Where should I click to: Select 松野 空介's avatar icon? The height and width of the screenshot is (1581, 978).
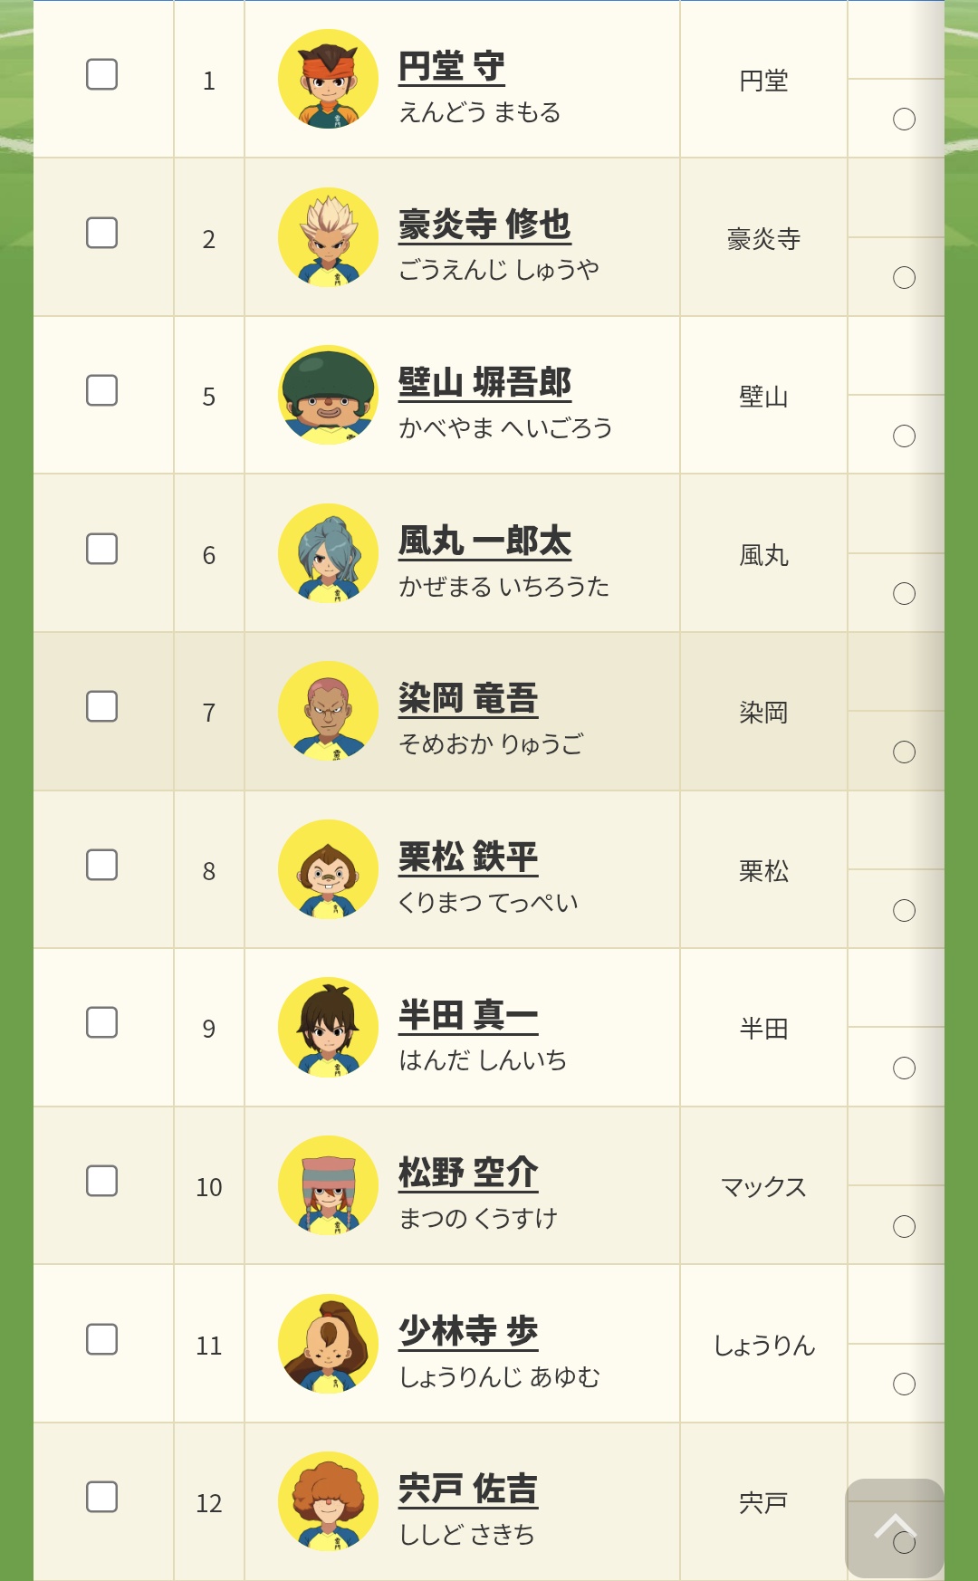click(x=328, y=1185)
